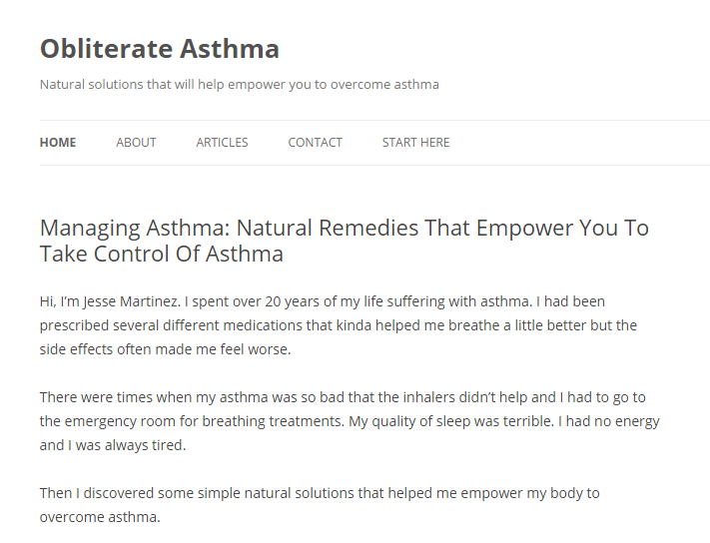Click the paragraph starting "Hi, I'm Jesse Martinez"

tap(338, 325)
